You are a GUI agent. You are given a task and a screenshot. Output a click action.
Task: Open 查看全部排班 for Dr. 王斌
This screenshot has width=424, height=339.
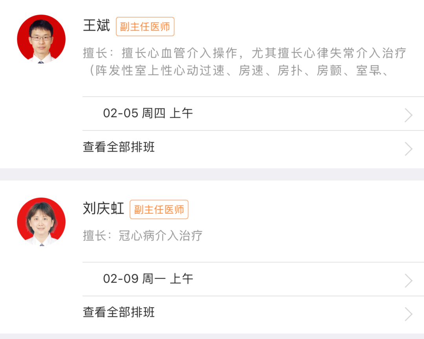pos(119,147)
